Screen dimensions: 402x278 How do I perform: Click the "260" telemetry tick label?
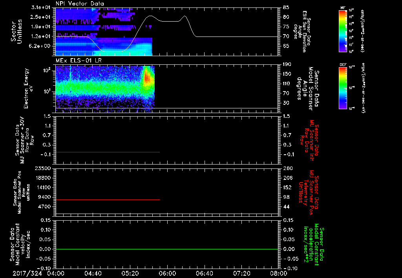288,168
